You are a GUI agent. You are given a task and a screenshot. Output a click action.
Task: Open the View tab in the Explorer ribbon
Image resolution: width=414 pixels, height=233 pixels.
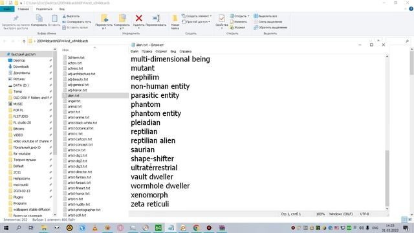tap(62, 9)
